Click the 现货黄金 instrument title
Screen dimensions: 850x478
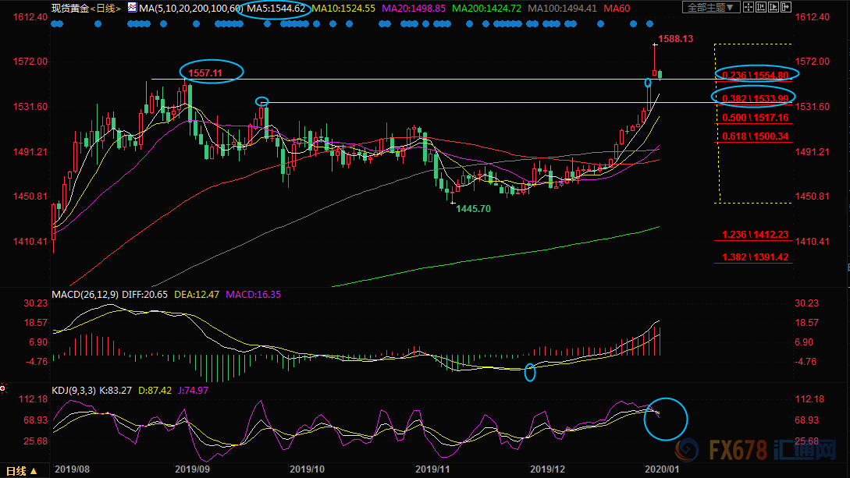(69, 8)
